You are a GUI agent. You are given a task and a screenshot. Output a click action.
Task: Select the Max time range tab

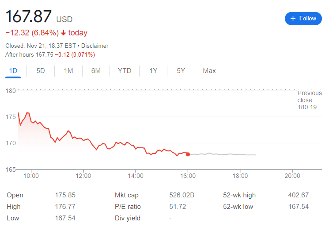(209, 71)
